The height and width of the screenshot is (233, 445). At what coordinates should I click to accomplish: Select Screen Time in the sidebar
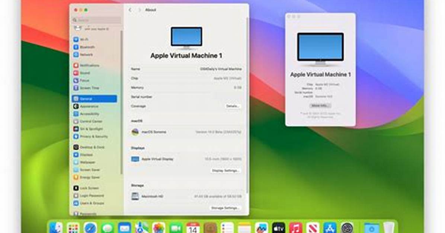pyautogui.click(x=86, y=88)
